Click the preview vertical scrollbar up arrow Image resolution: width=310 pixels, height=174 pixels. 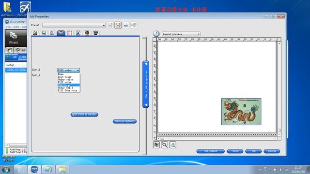click(279, 43)
